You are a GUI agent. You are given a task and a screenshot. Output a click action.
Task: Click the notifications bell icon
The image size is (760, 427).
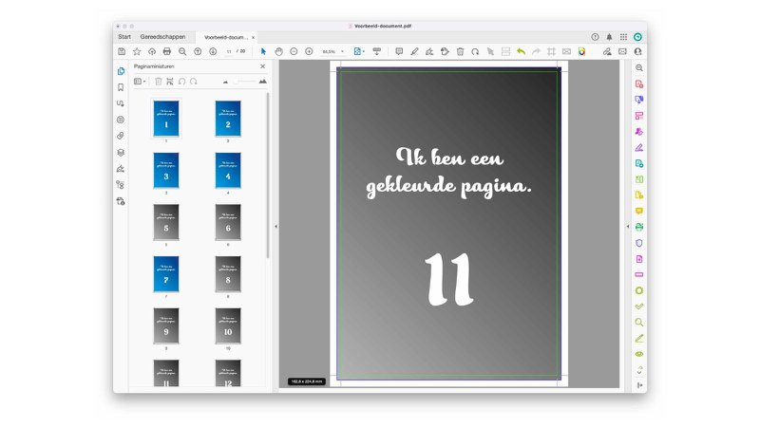click(x=610, y=37)
